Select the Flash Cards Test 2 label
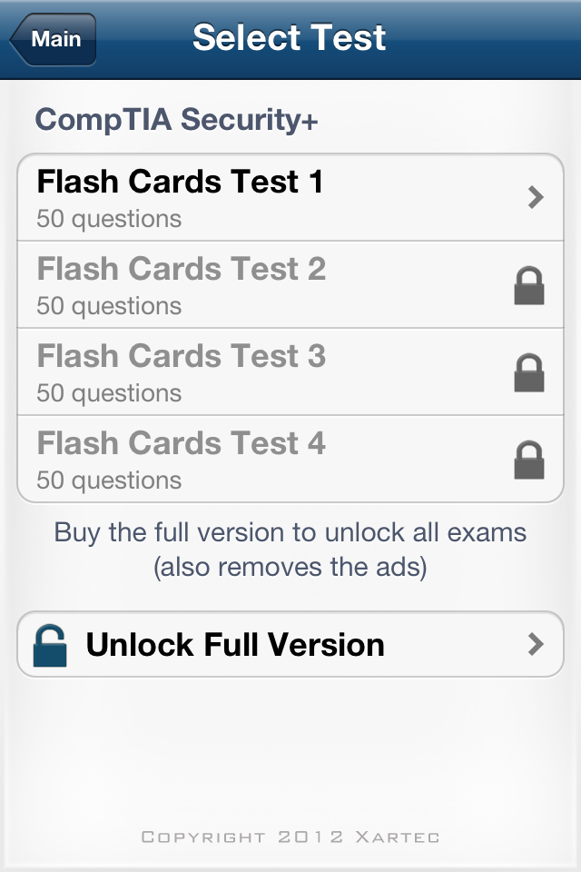Viewport: 581px width, 872px height. tap(182, 270)
